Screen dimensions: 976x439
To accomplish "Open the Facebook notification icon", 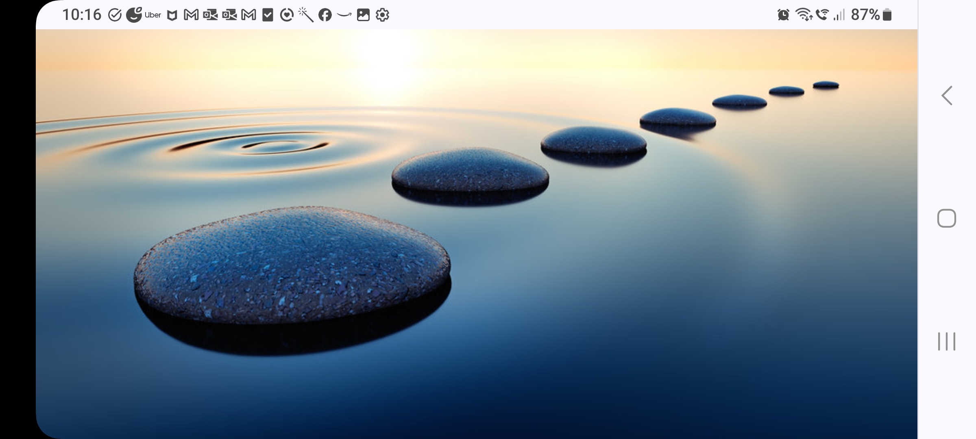I will (325, 15).
